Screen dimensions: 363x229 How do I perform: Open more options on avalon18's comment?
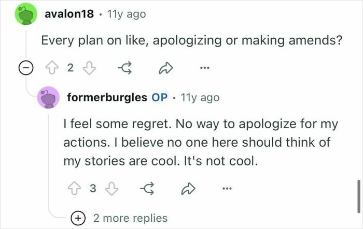click(205, 68)
